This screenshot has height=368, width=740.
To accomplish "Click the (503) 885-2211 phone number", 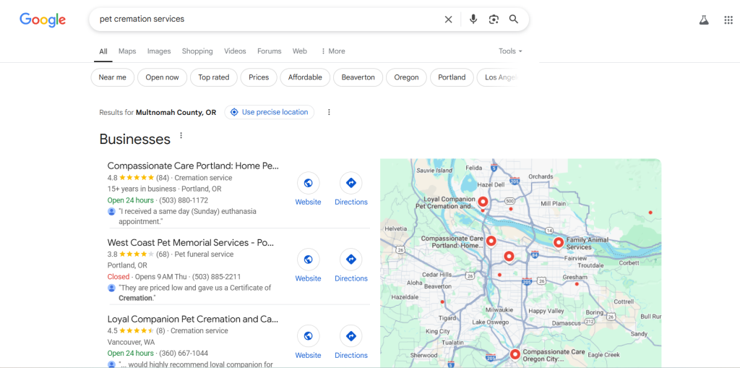I will (216, 277).
